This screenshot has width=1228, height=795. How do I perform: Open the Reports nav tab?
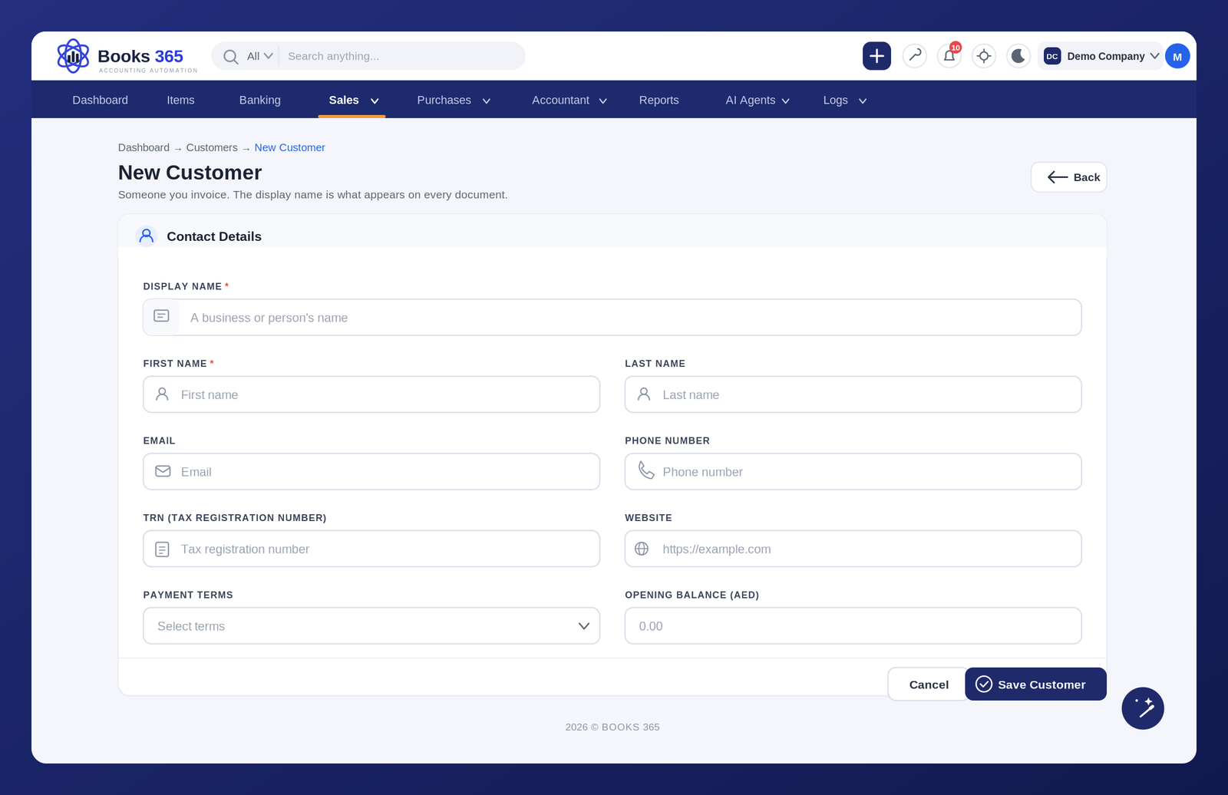point(659,101)
